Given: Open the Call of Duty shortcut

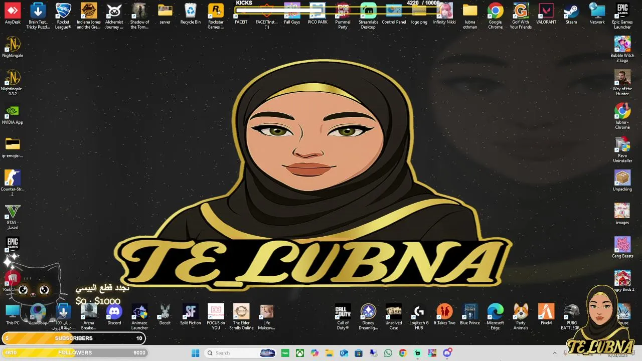Looking at the screenshot, I should pyautogui.click(x=343, y=317).
